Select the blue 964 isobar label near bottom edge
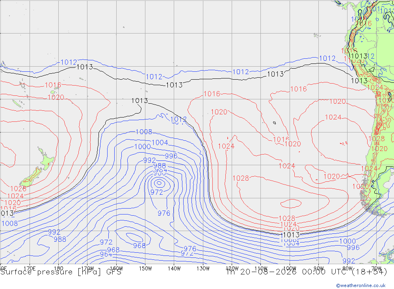394x289 pixels. click(x=106, y=254)
